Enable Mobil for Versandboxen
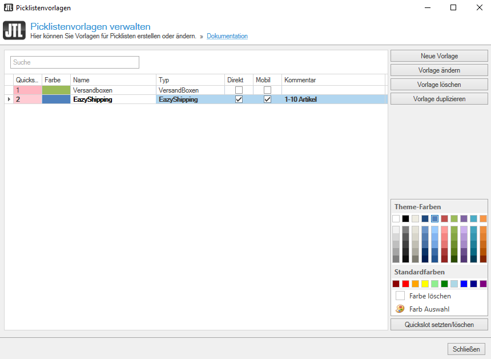Screen dimensions: 491x359 (x=266, y=90)
